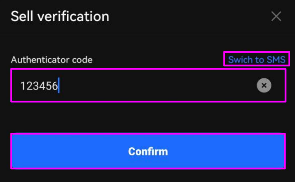Click the word verification in the header
The image size is (295, 182).
coord(73,16)
